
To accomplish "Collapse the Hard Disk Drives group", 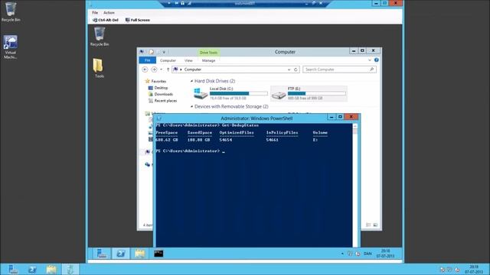I will point(191,81).
